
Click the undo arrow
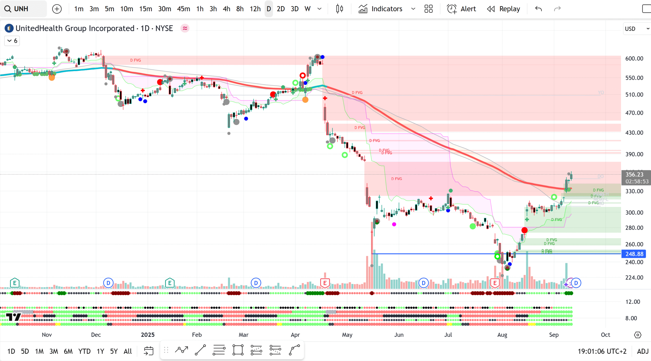pyautogui.click(x=539, y=9)
